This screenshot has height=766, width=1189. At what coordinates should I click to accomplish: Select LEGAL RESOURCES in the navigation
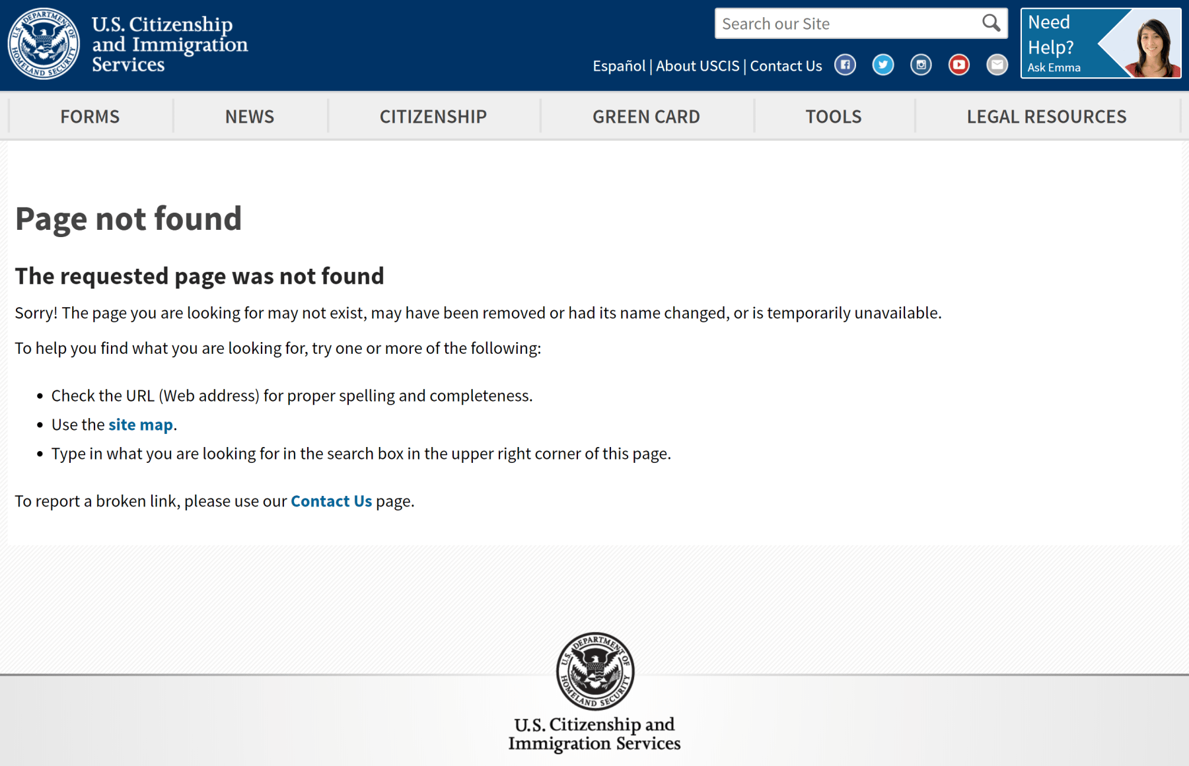click(1046, 117)
